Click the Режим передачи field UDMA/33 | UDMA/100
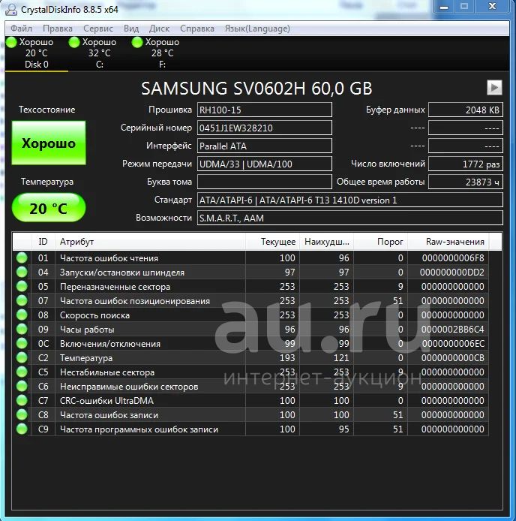The width and height of the screenshot is (516, 521). (265, 164)
